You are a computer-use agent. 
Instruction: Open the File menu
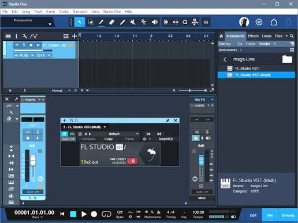click(5, 12)
